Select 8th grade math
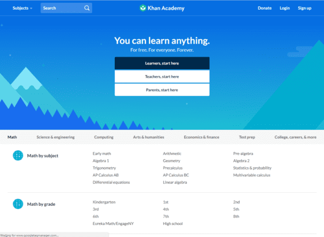Image resolution: width=324 pixels, height=237 pixels. pos(236,217)
